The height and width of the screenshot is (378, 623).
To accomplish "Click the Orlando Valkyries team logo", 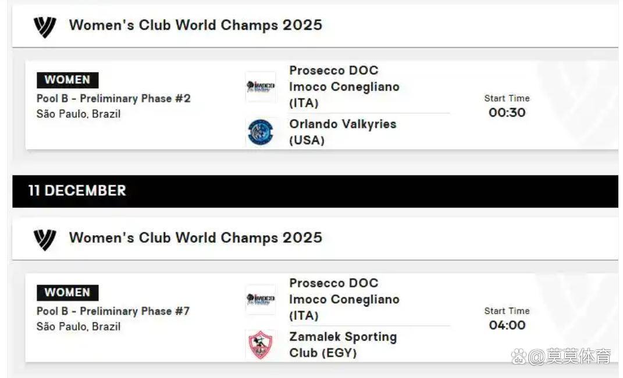I will [x=260, y=132].
